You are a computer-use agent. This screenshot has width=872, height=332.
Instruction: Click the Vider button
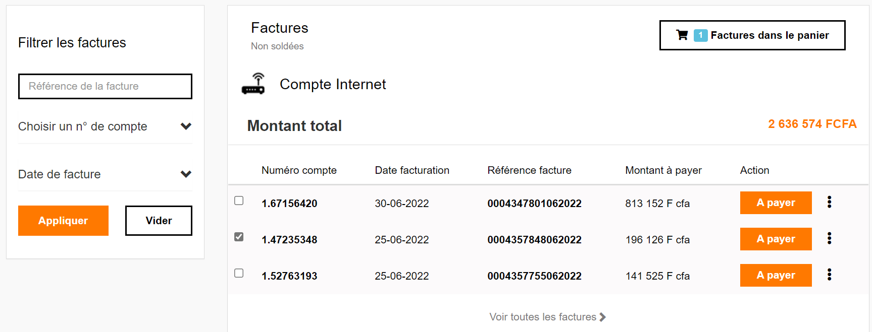pyautogui.click(x=159, y=221)
